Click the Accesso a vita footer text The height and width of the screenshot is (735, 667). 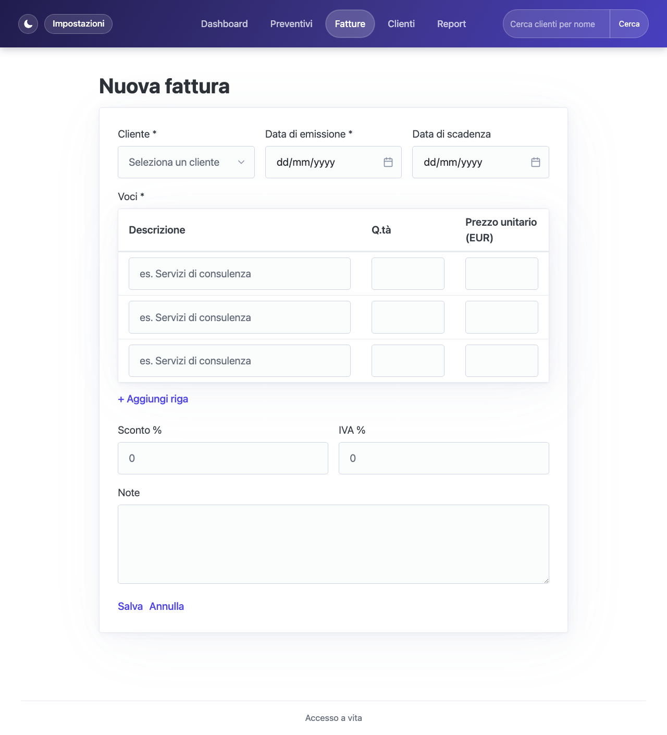333,718
